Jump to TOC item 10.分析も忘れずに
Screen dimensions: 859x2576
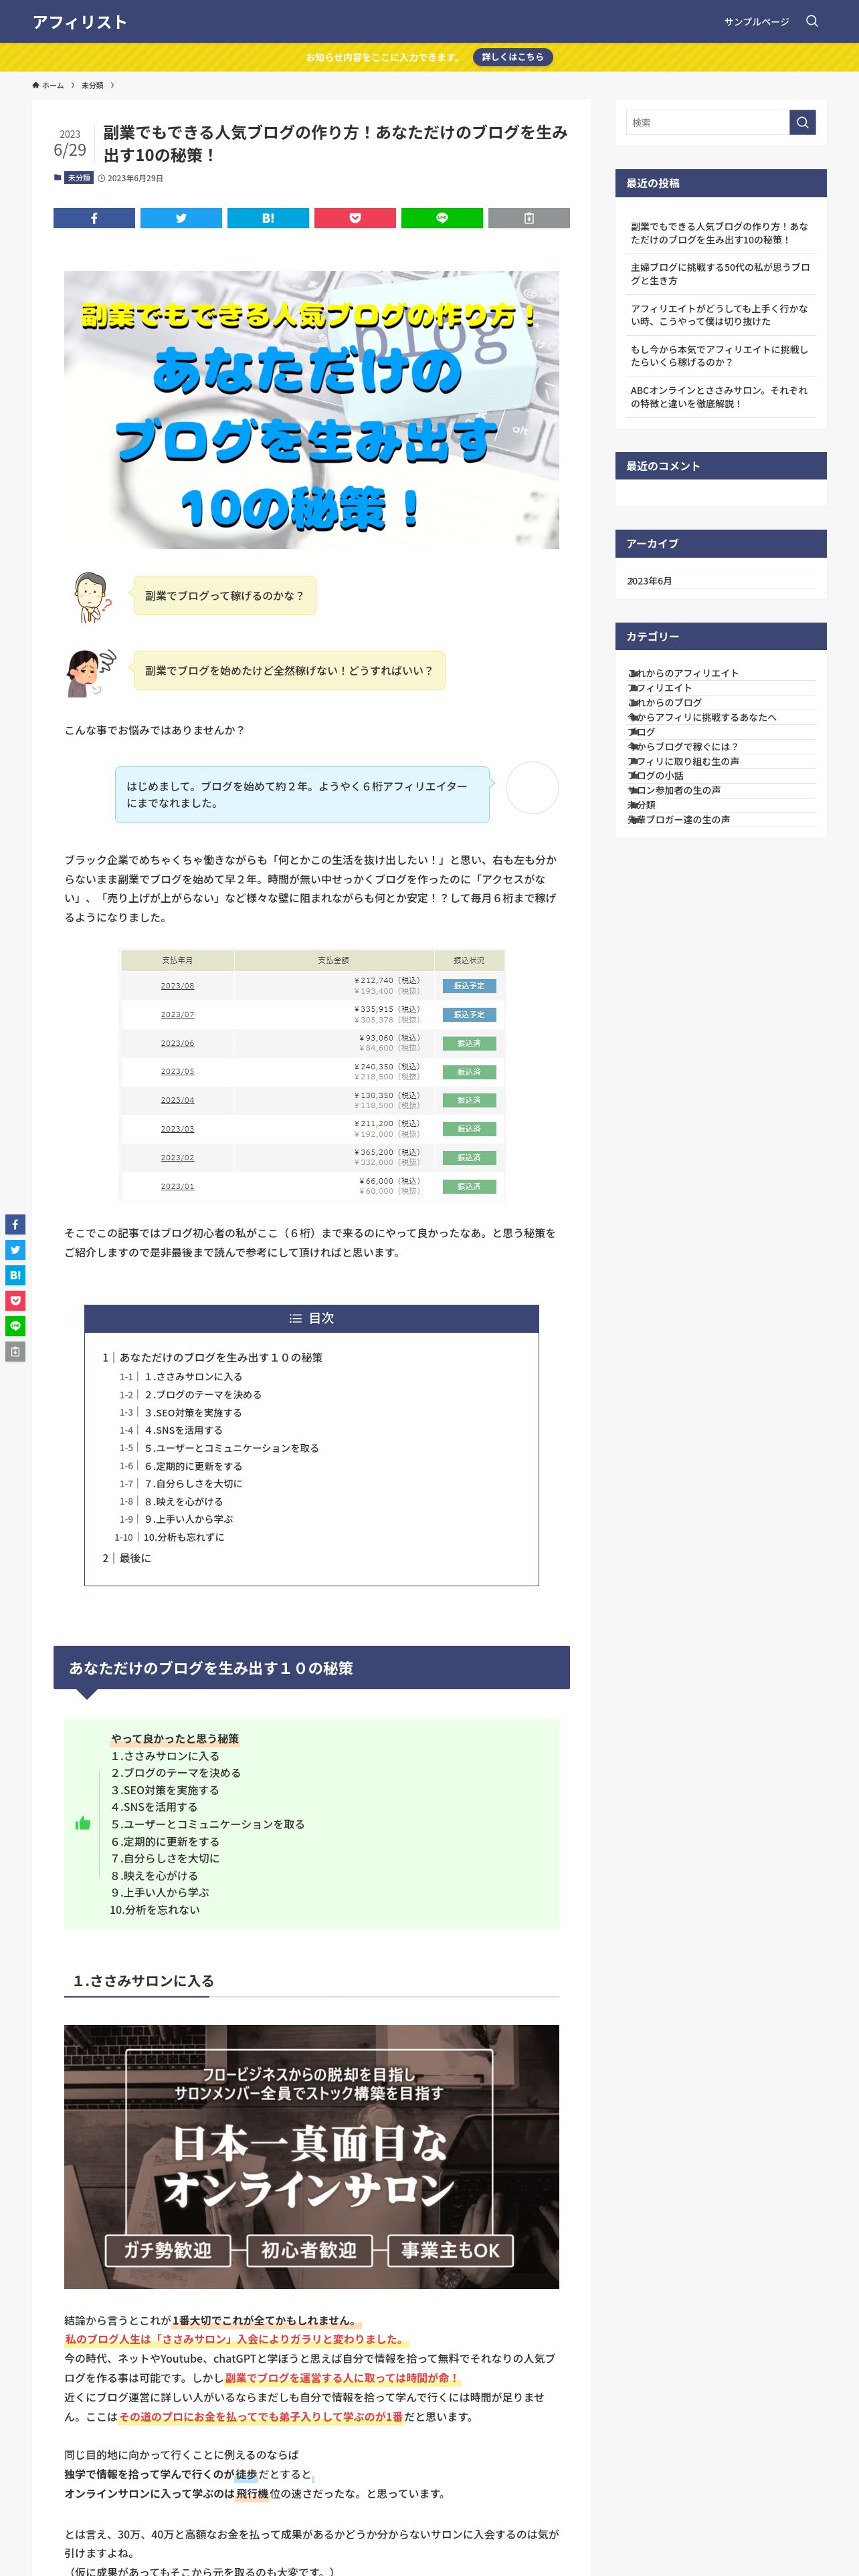pyautogui.click(x=183, y=1537)
